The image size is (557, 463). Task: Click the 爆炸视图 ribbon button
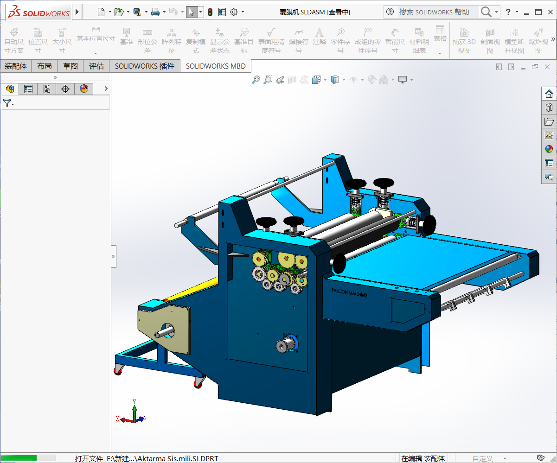[538, 40]
